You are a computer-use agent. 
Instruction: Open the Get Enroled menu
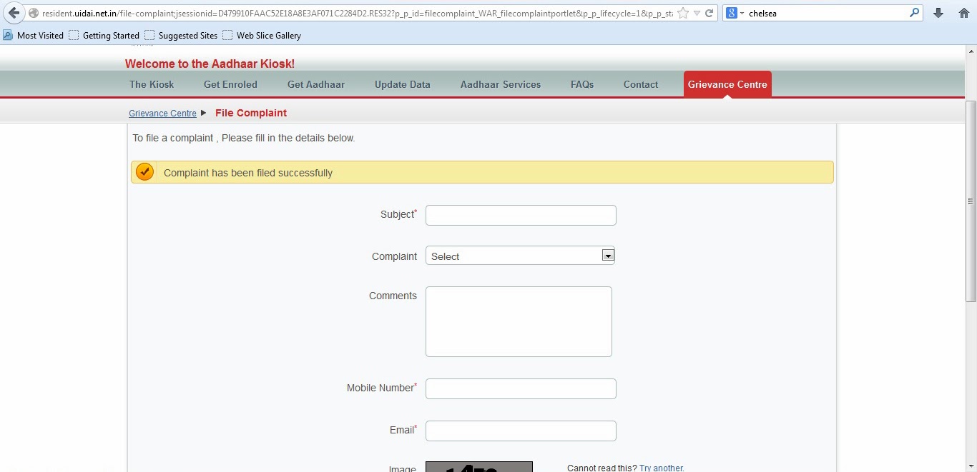point(230,84)
